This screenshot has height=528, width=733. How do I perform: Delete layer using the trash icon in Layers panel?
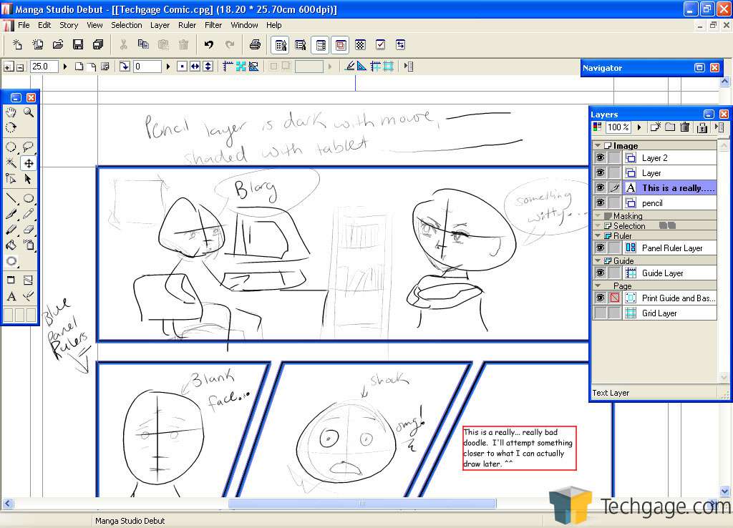click(x=685, y=127)
